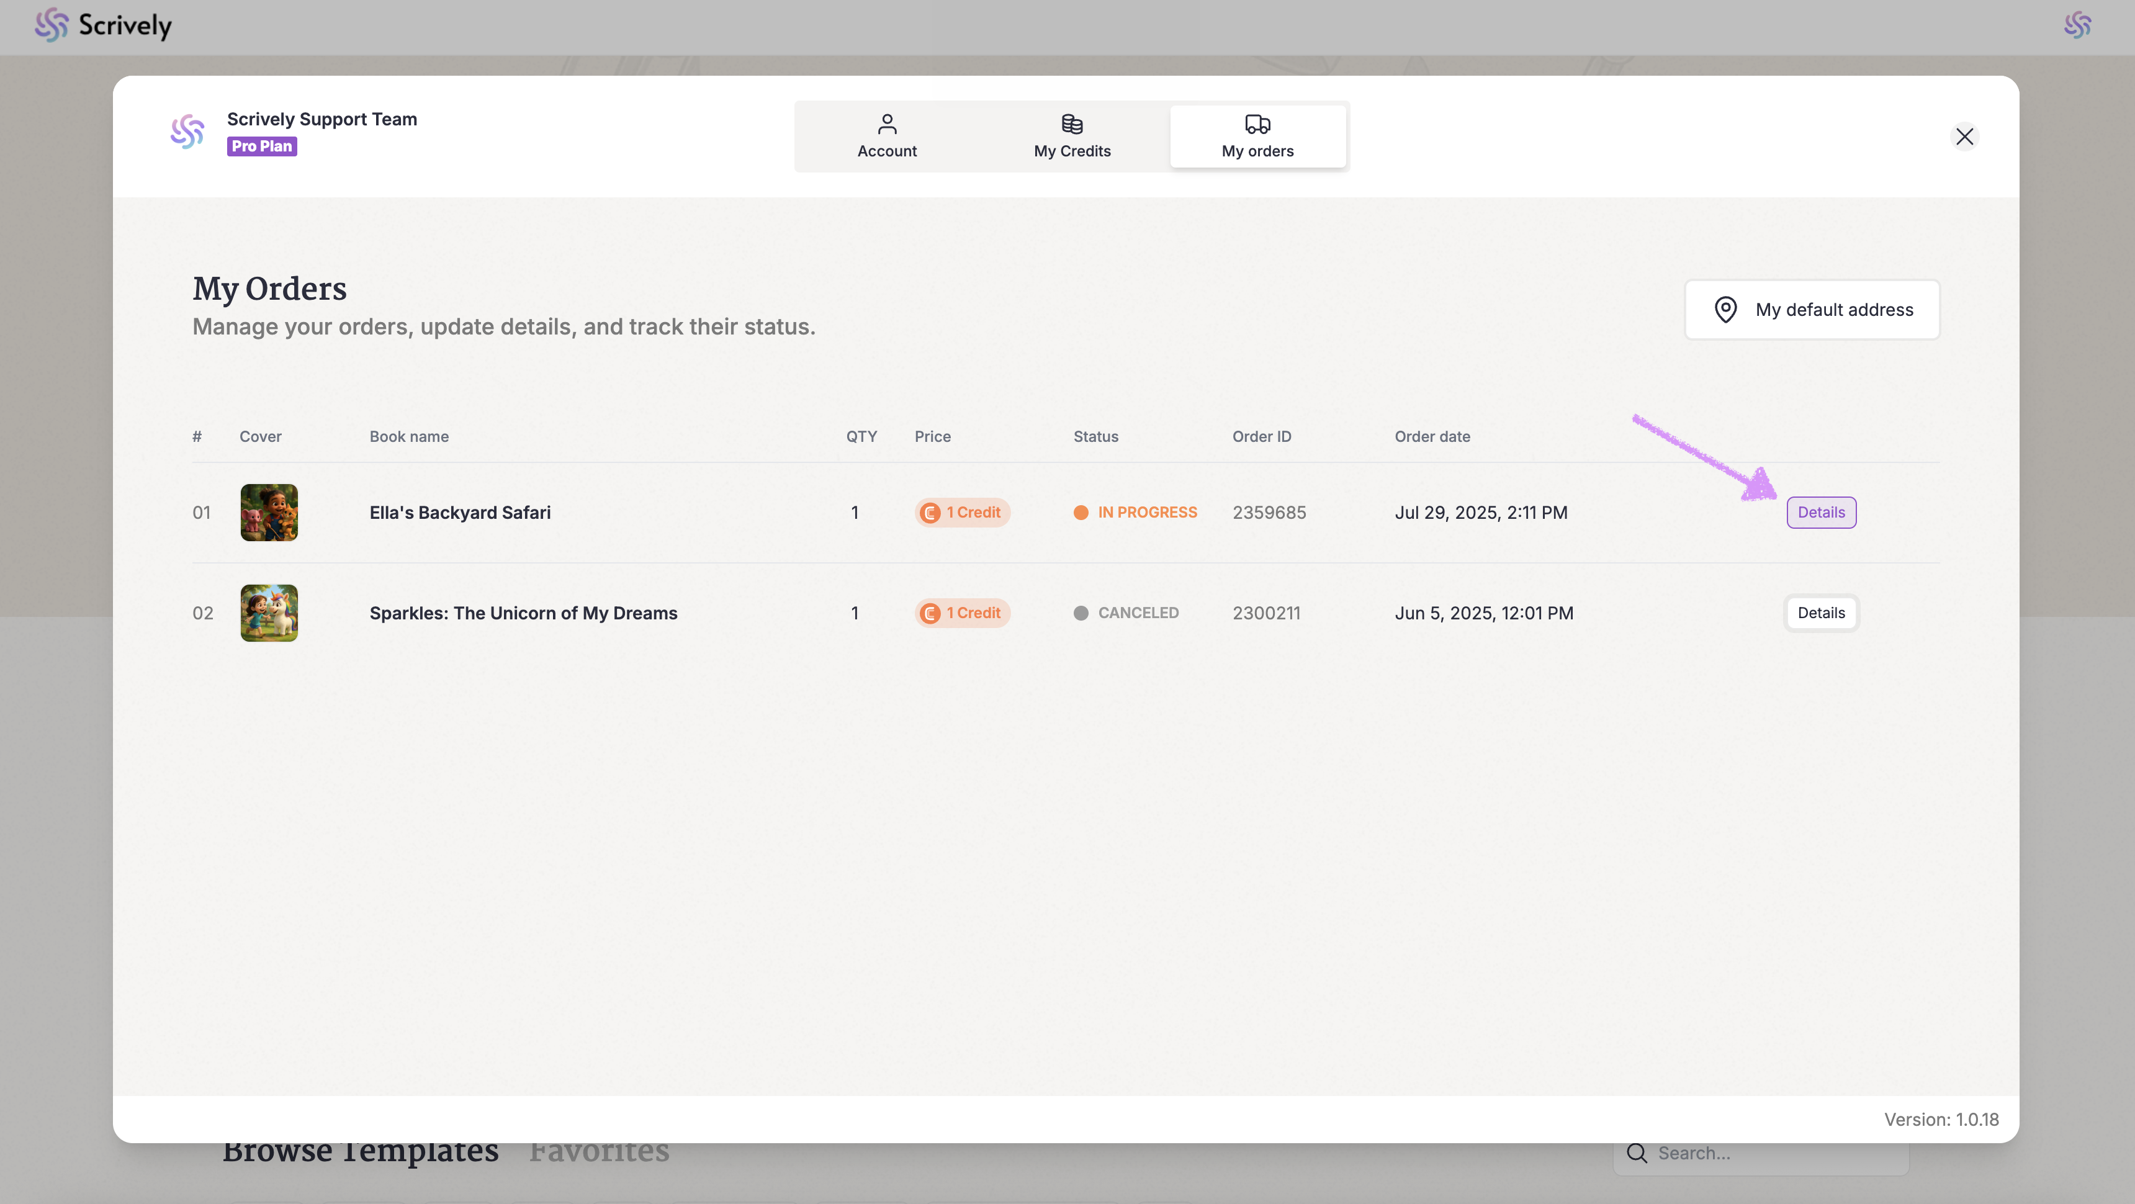
Task: Close the orders dialog with X
Action: [x=1964, y=136]
